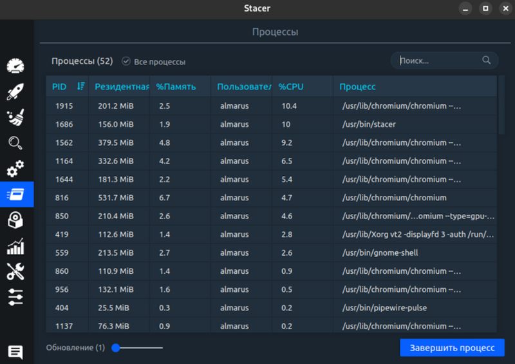The image size is (515, 364).
Task: Maximize the Stacer window
Action: pos(485,8)
